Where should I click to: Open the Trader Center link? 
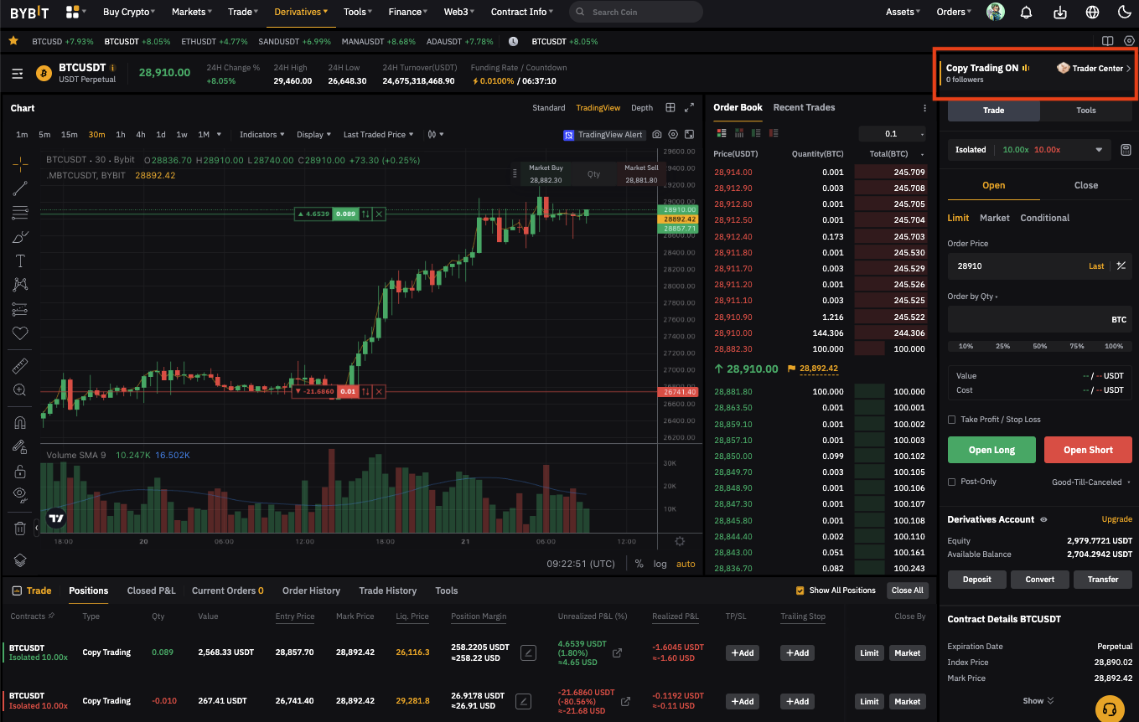[1094, 68]
